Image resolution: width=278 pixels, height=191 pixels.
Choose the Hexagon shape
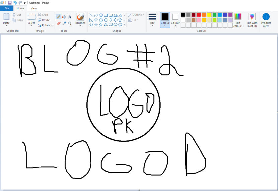106,20
